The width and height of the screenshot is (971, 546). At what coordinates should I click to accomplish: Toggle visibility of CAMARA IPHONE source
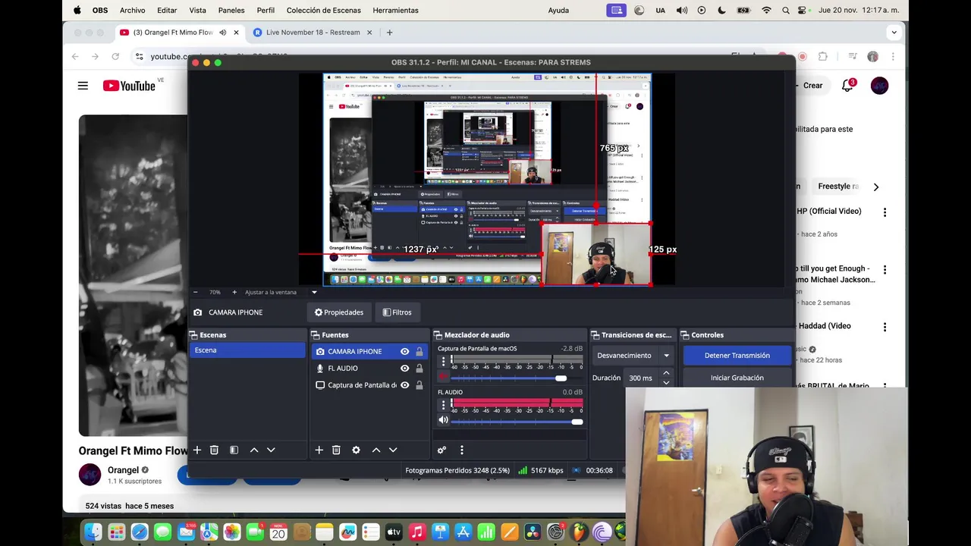(x=404, y=352)
